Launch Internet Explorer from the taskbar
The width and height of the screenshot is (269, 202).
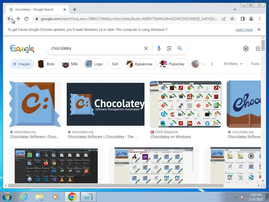pos(23,197)
